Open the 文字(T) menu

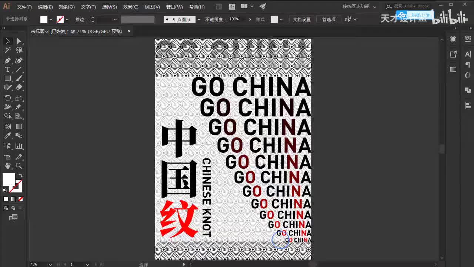[x=88, y=7]
